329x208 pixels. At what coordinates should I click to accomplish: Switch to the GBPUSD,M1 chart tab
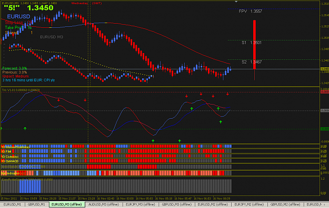(36, 204)
